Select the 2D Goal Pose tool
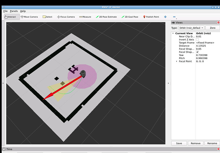This screenshot has height=153, width=220. pos(130,17)
